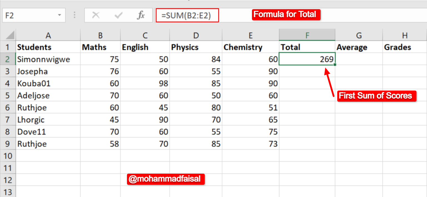Select the Maths score 58 in row 9
The width and height of the screenshot is (427, 197).
pos(101,144)
